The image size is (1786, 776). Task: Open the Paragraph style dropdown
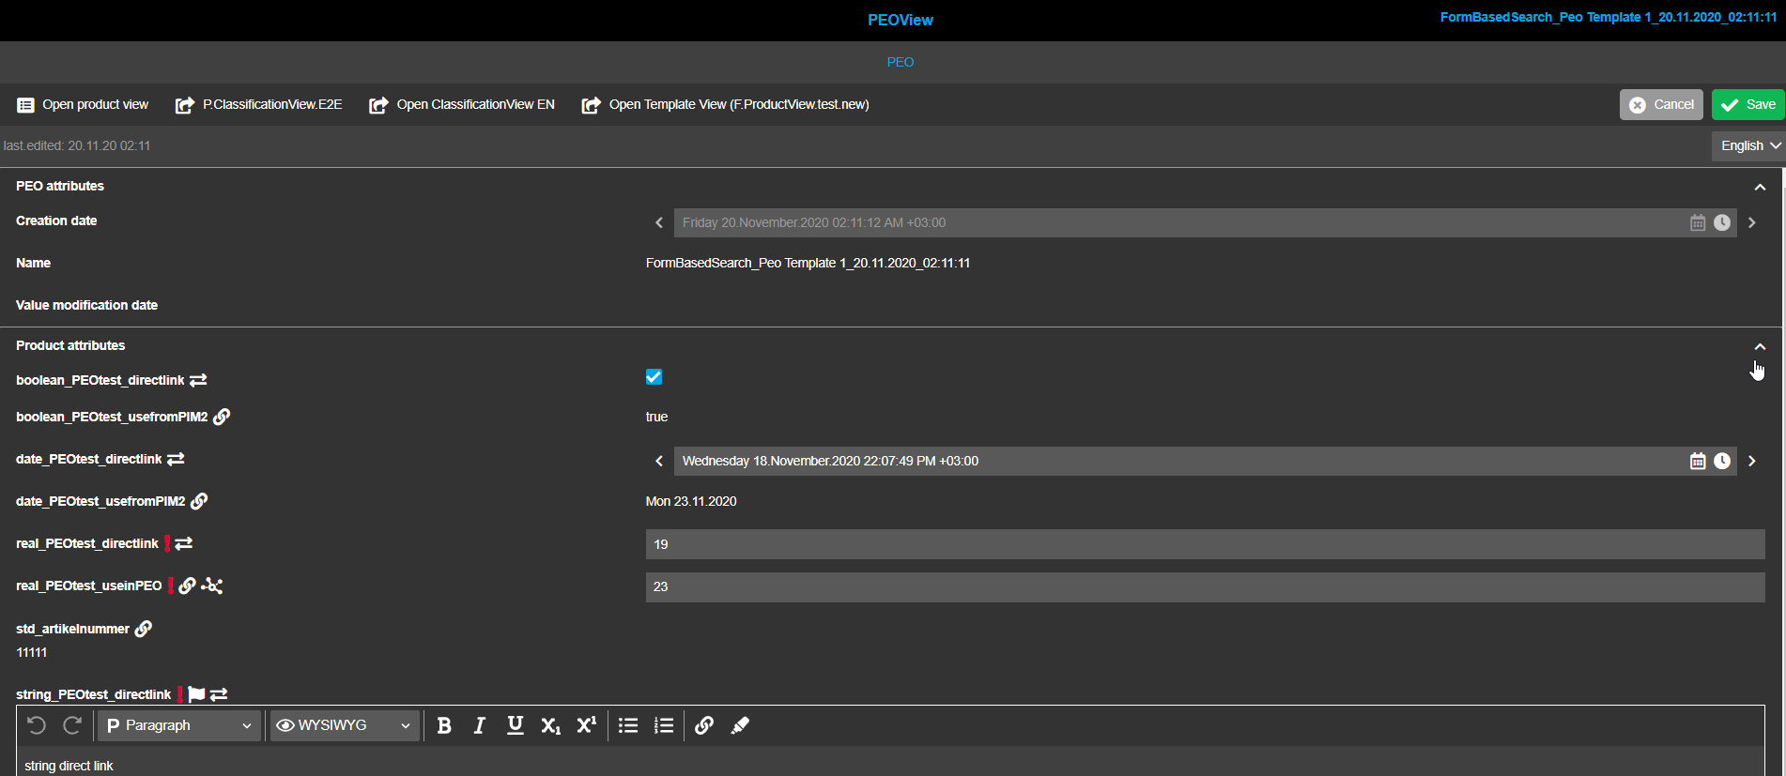click(179, 725)
